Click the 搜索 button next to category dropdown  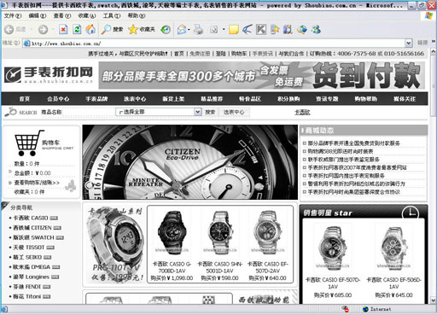[x=210, y=112]
